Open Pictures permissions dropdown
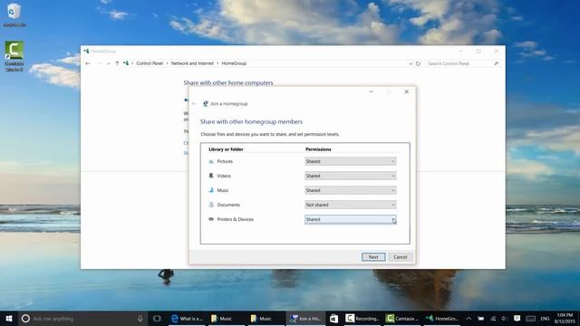580x326 pixels. [x=351, y=161]
